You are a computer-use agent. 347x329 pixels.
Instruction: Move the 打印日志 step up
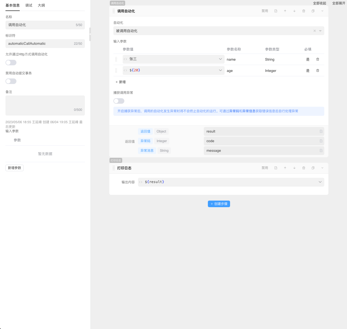(x=285, y=168)
